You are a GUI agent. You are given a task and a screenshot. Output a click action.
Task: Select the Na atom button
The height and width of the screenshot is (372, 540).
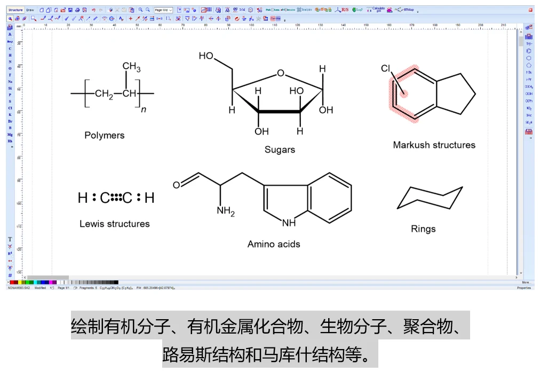point(10,82)
